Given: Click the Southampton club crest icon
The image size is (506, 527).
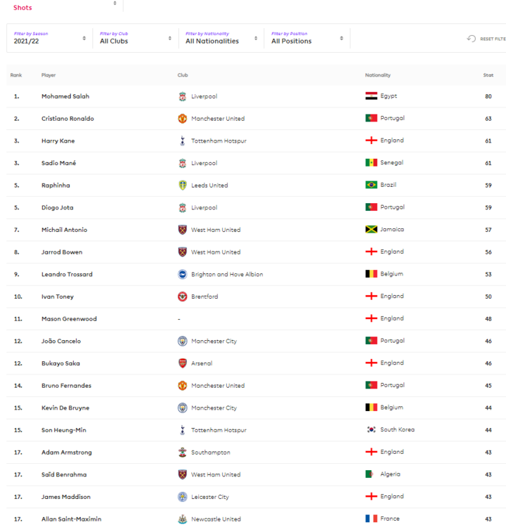Looking at the screenshot, I should tap(182, 453).
